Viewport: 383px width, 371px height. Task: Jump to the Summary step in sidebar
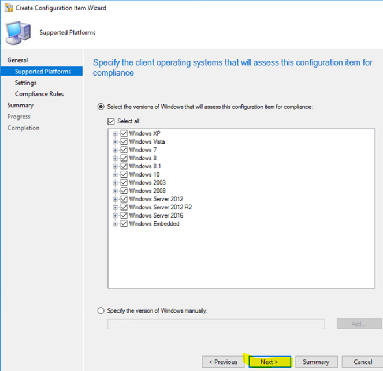[20, 106]
